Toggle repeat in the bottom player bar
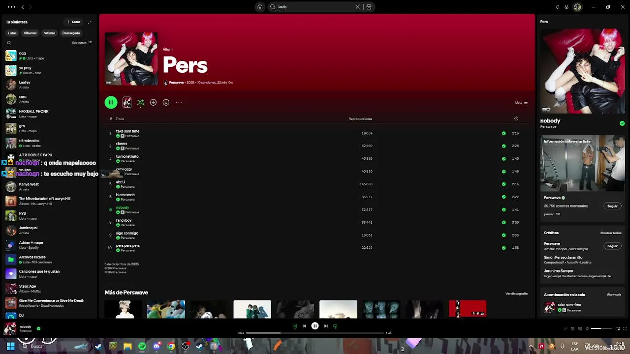 click(335, 326)
